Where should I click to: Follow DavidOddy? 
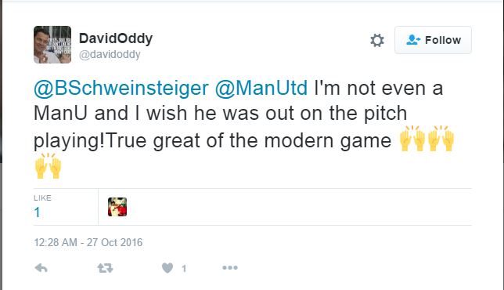coord(433,40)
